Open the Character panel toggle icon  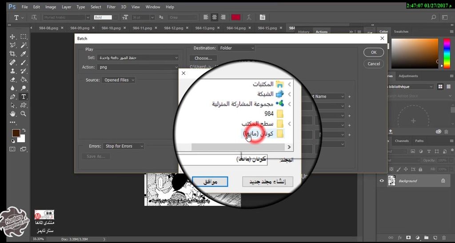pos(262,17)
